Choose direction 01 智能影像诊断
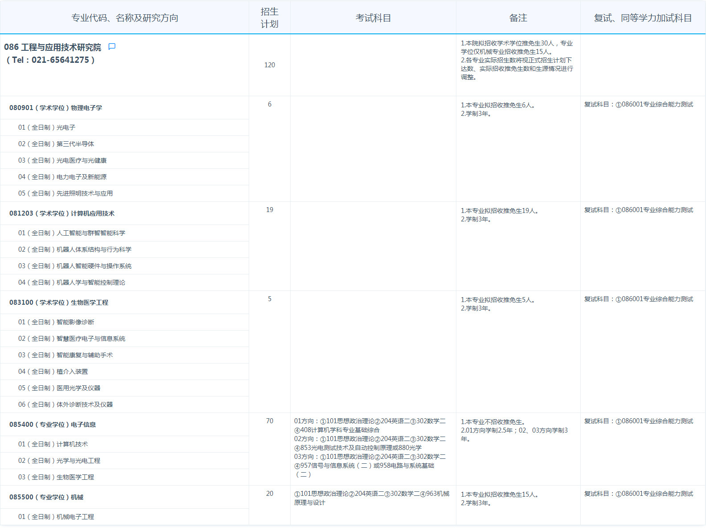Viewport: 706px width, 531px height. (x=56, y=322)
